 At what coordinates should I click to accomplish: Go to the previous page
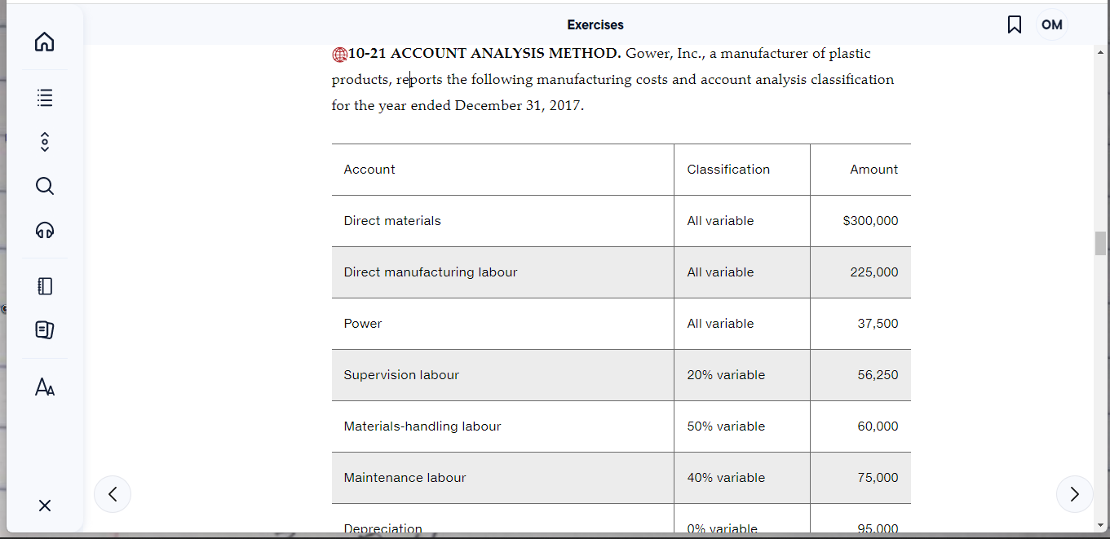[112, 494]
